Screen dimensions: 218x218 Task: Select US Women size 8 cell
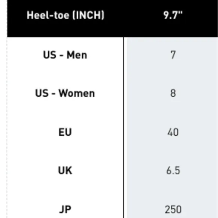click(x=173, y=93)
